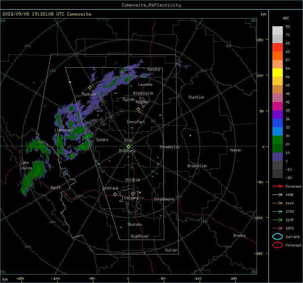Click the HighRiver label

click(x=140, y=236)
